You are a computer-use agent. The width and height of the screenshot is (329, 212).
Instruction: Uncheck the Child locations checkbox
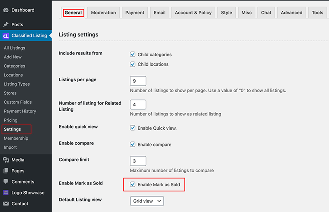point(133,64)
